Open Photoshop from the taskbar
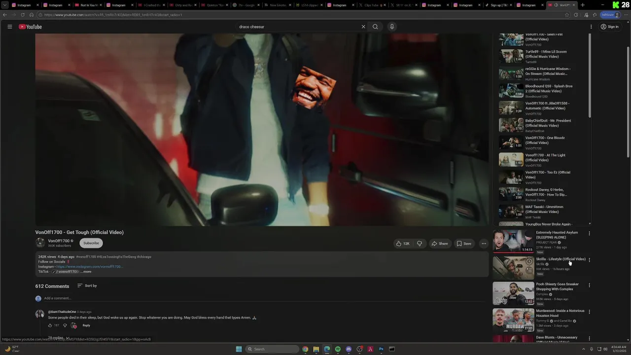Image resolution: width=631 pixels, height=355 pixels. (381, 349)
